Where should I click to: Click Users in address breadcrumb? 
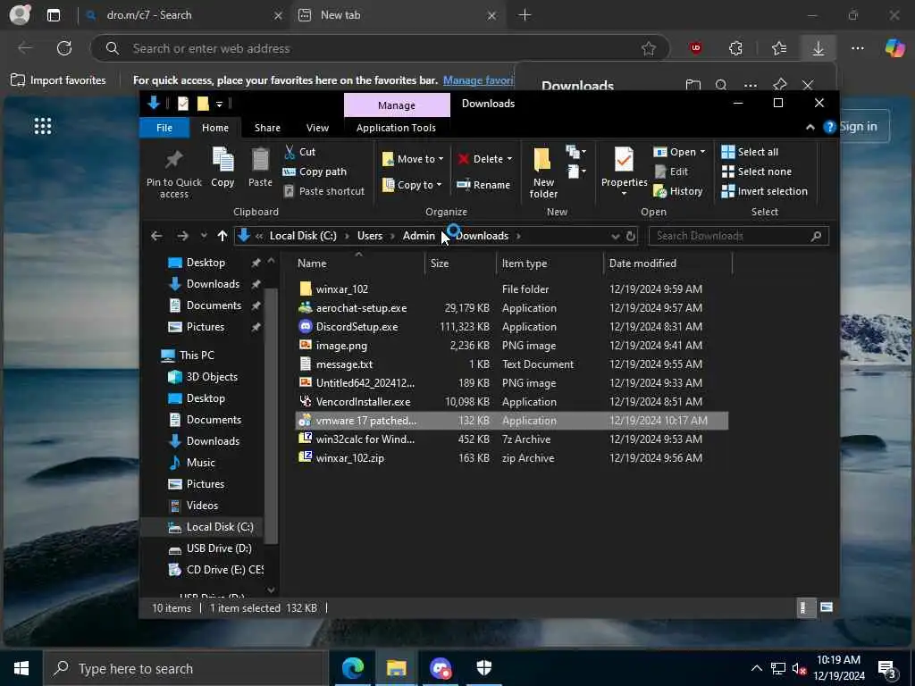pyautogui.click(x=369, y=236)
